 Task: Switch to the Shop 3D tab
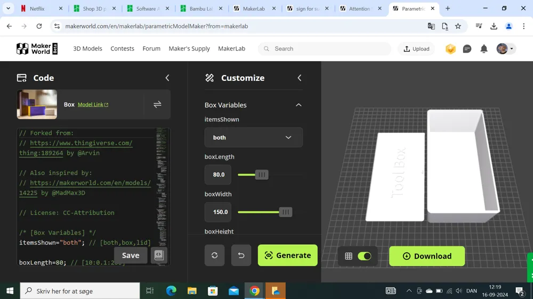95,9
